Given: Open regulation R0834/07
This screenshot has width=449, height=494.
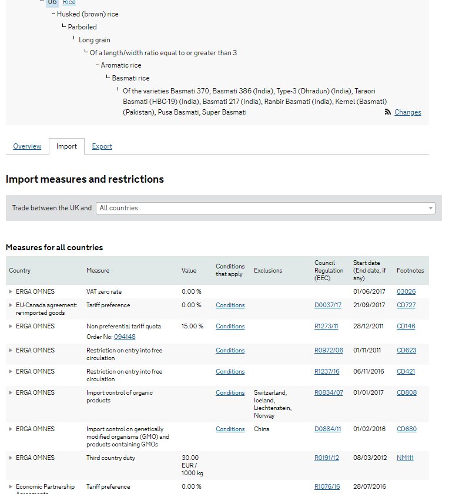Looking at the screenshot, I should (329, 392).
